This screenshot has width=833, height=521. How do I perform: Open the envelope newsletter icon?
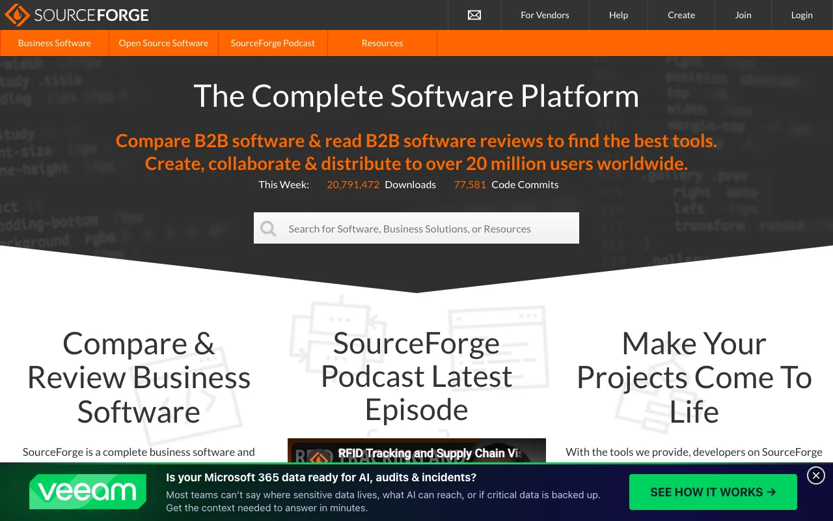pyautogui.click(x=474, y=15)
